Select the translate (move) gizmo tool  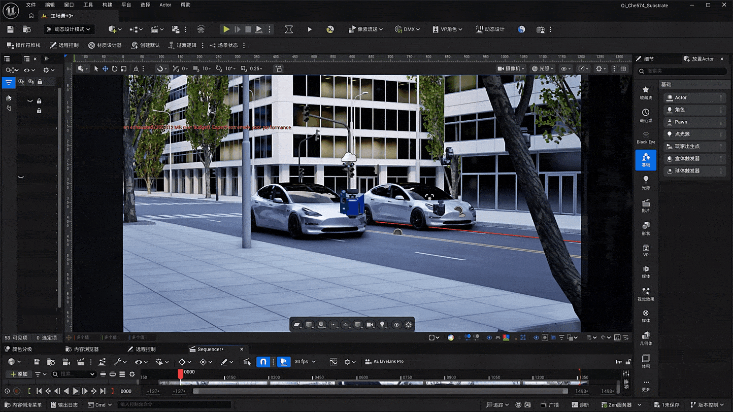pyautogui.click(x=105, y=68)
